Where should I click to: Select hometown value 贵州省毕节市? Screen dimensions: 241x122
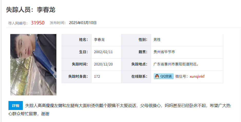click(x=164, y=52)
